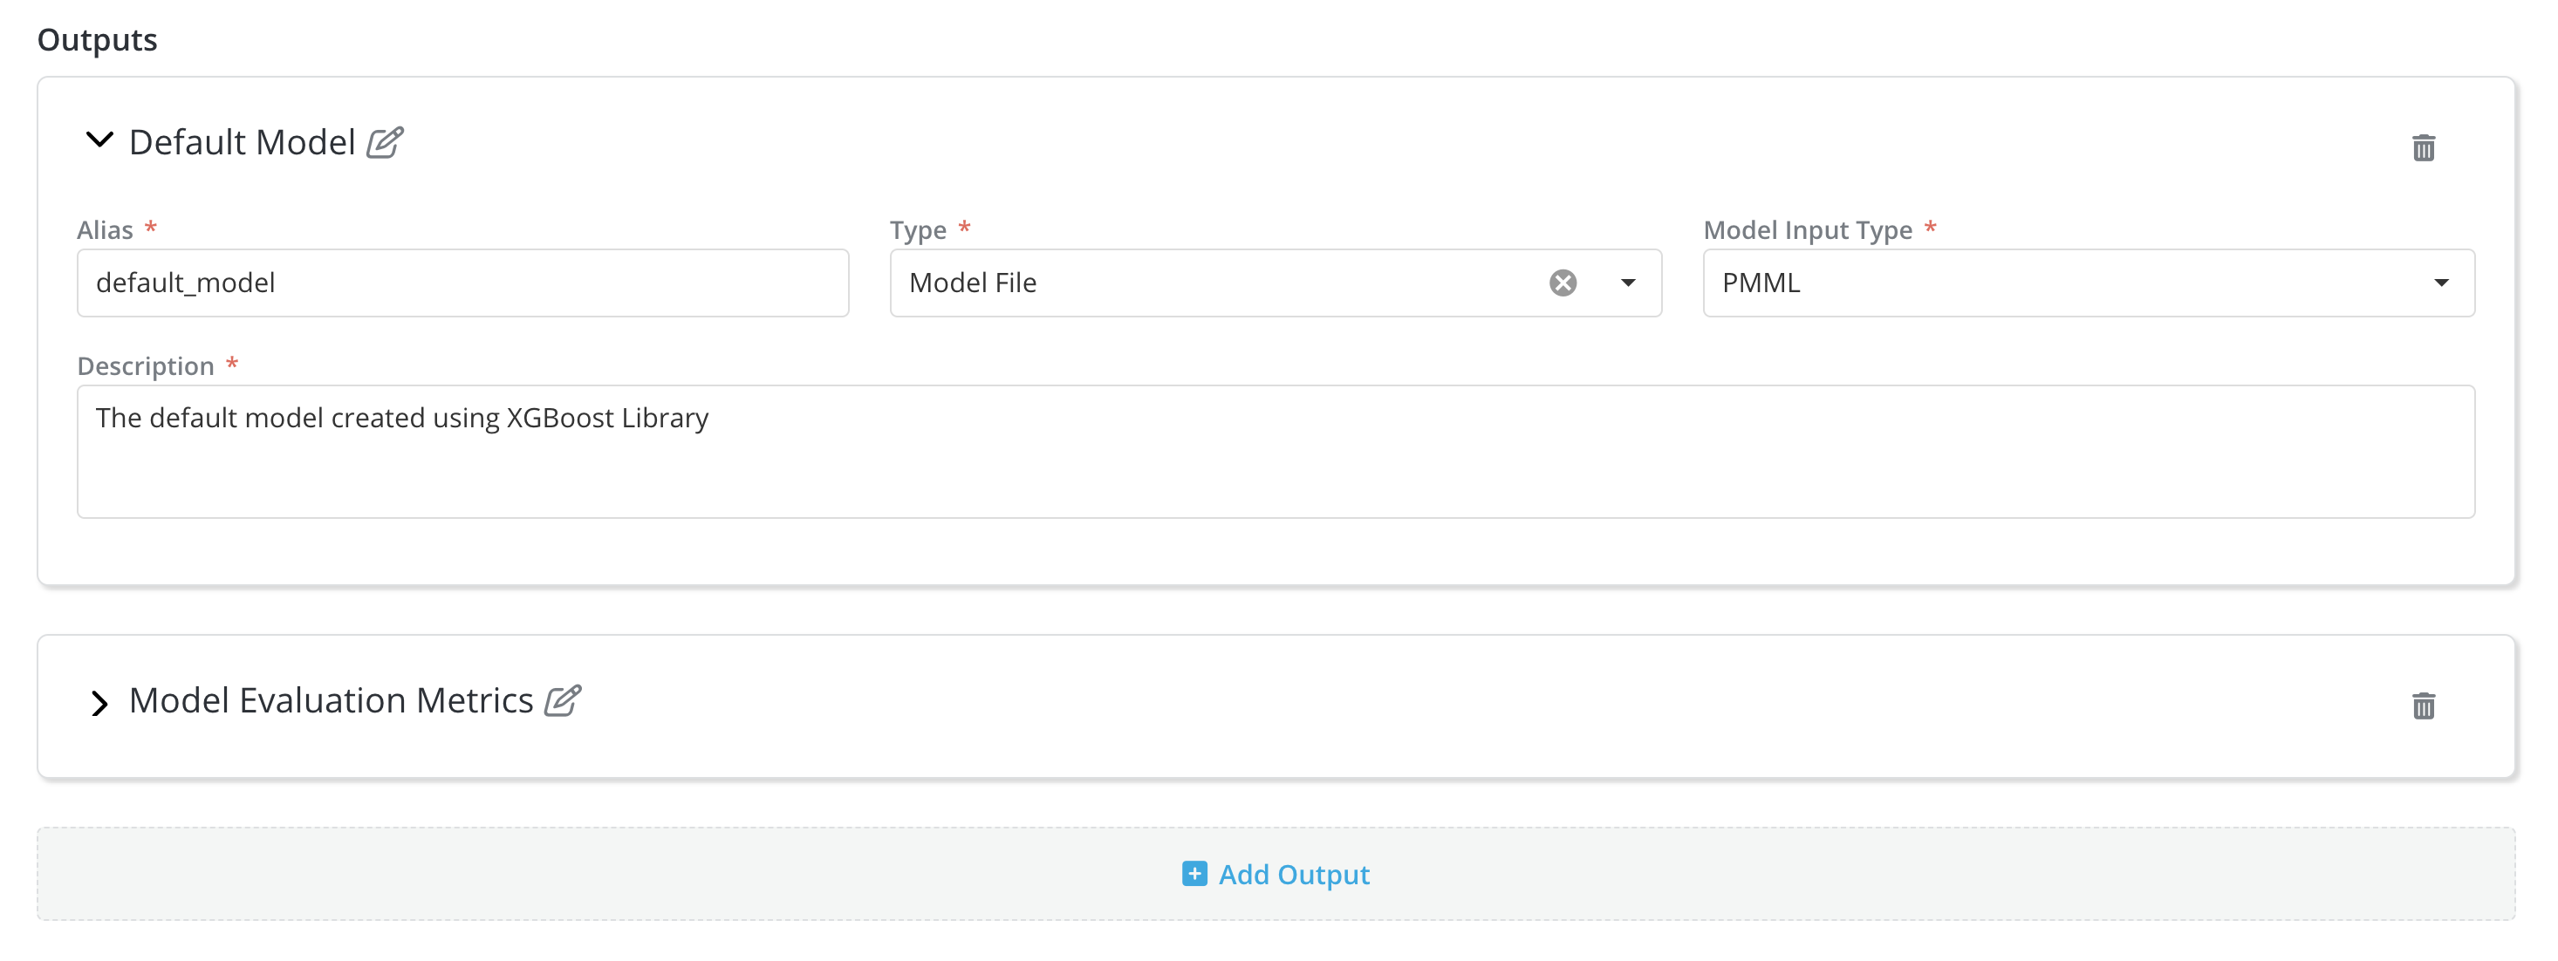Click the pencil icon beside Default Model
Viewport: 2558px width, 961px height.
click(x=384, y=143)
